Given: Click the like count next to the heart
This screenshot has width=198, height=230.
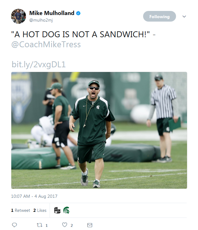Looking at the screenshot, I should [x=72, y=225].
